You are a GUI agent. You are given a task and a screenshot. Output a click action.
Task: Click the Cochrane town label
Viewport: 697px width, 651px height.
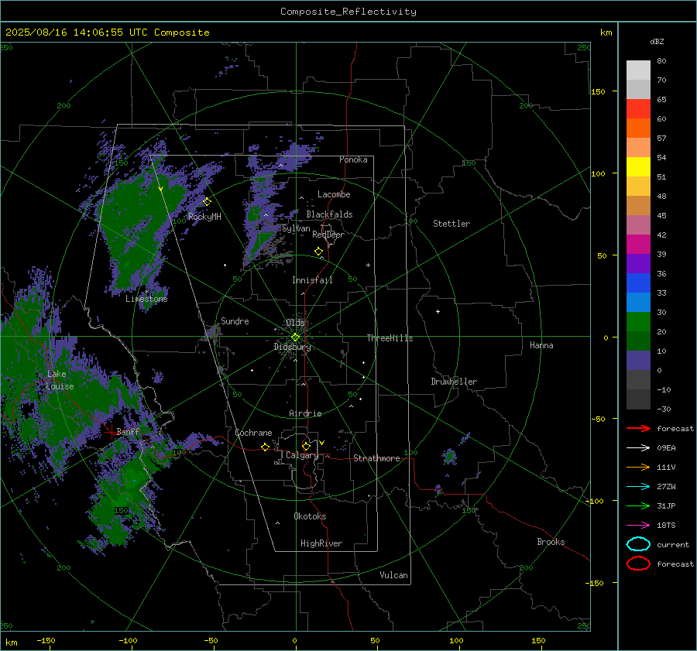point(253,433)
